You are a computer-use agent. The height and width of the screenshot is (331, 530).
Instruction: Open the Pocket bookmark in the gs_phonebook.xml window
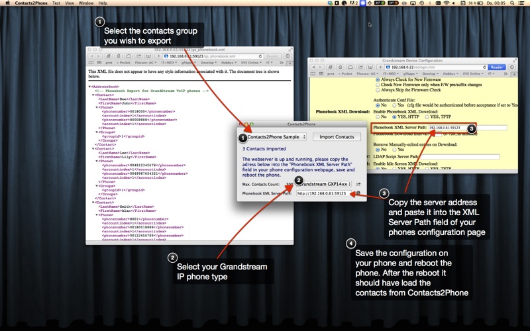click(124, 63)
